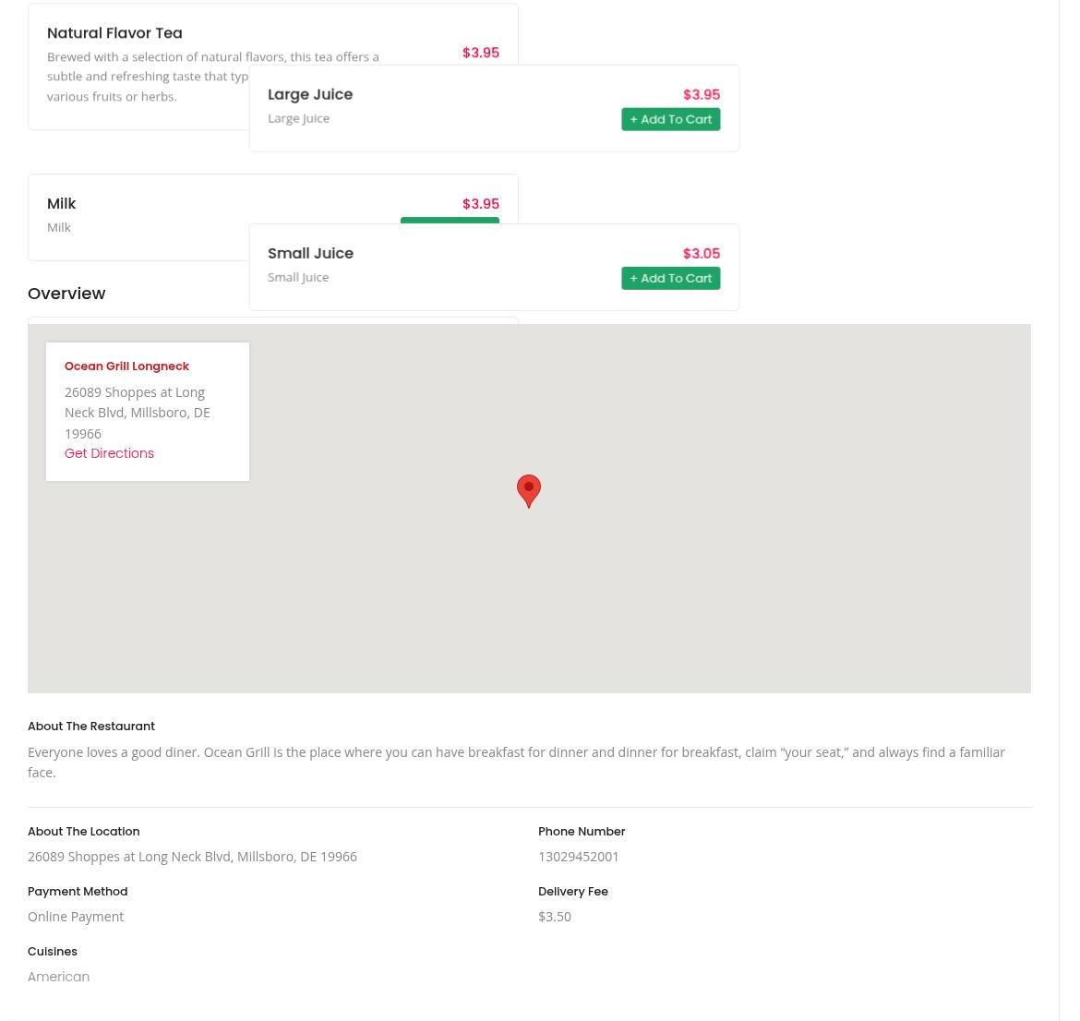Open Get Directions link
The width and height of the screenshot is (1080, 1021).
tap(109, 453)
